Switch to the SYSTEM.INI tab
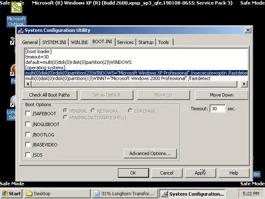This screenshot has height=199, width=265. (54, 42)
